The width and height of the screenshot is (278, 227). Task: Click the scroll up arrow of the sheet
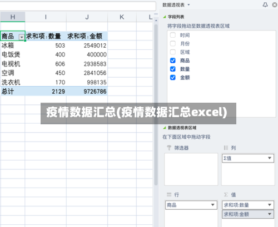pyautogui.click(x=156, y=21)
